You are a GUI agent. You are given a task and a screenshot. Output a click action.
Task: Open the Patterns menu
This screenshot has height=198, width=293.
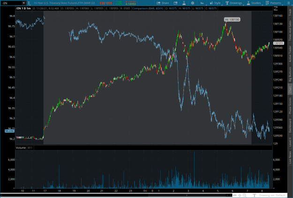[273, 3]
